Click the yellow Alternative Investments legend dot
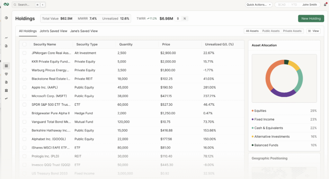This screenshot has width=329, height=179. tap(253, 136)
